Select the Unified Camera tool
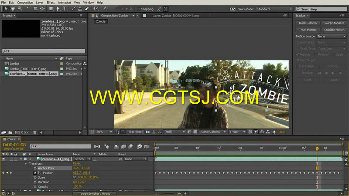Screen dimensions: 349x196 pyautogui.click(x=35, y=9)
